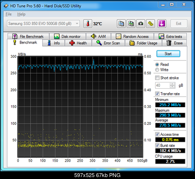Open the Info tab
The height and width of the screenshot is (179, 195).
(x=54, y=43)
